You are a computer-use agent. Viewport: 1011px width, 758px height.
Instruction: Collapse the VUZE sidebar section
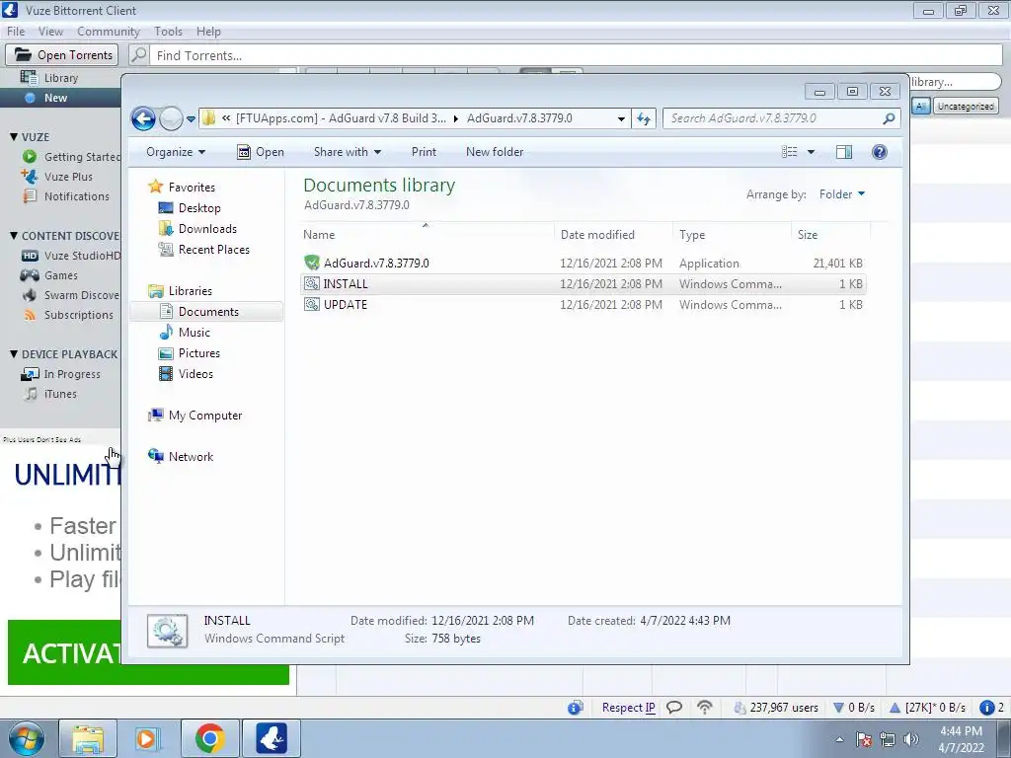[14, 137]
